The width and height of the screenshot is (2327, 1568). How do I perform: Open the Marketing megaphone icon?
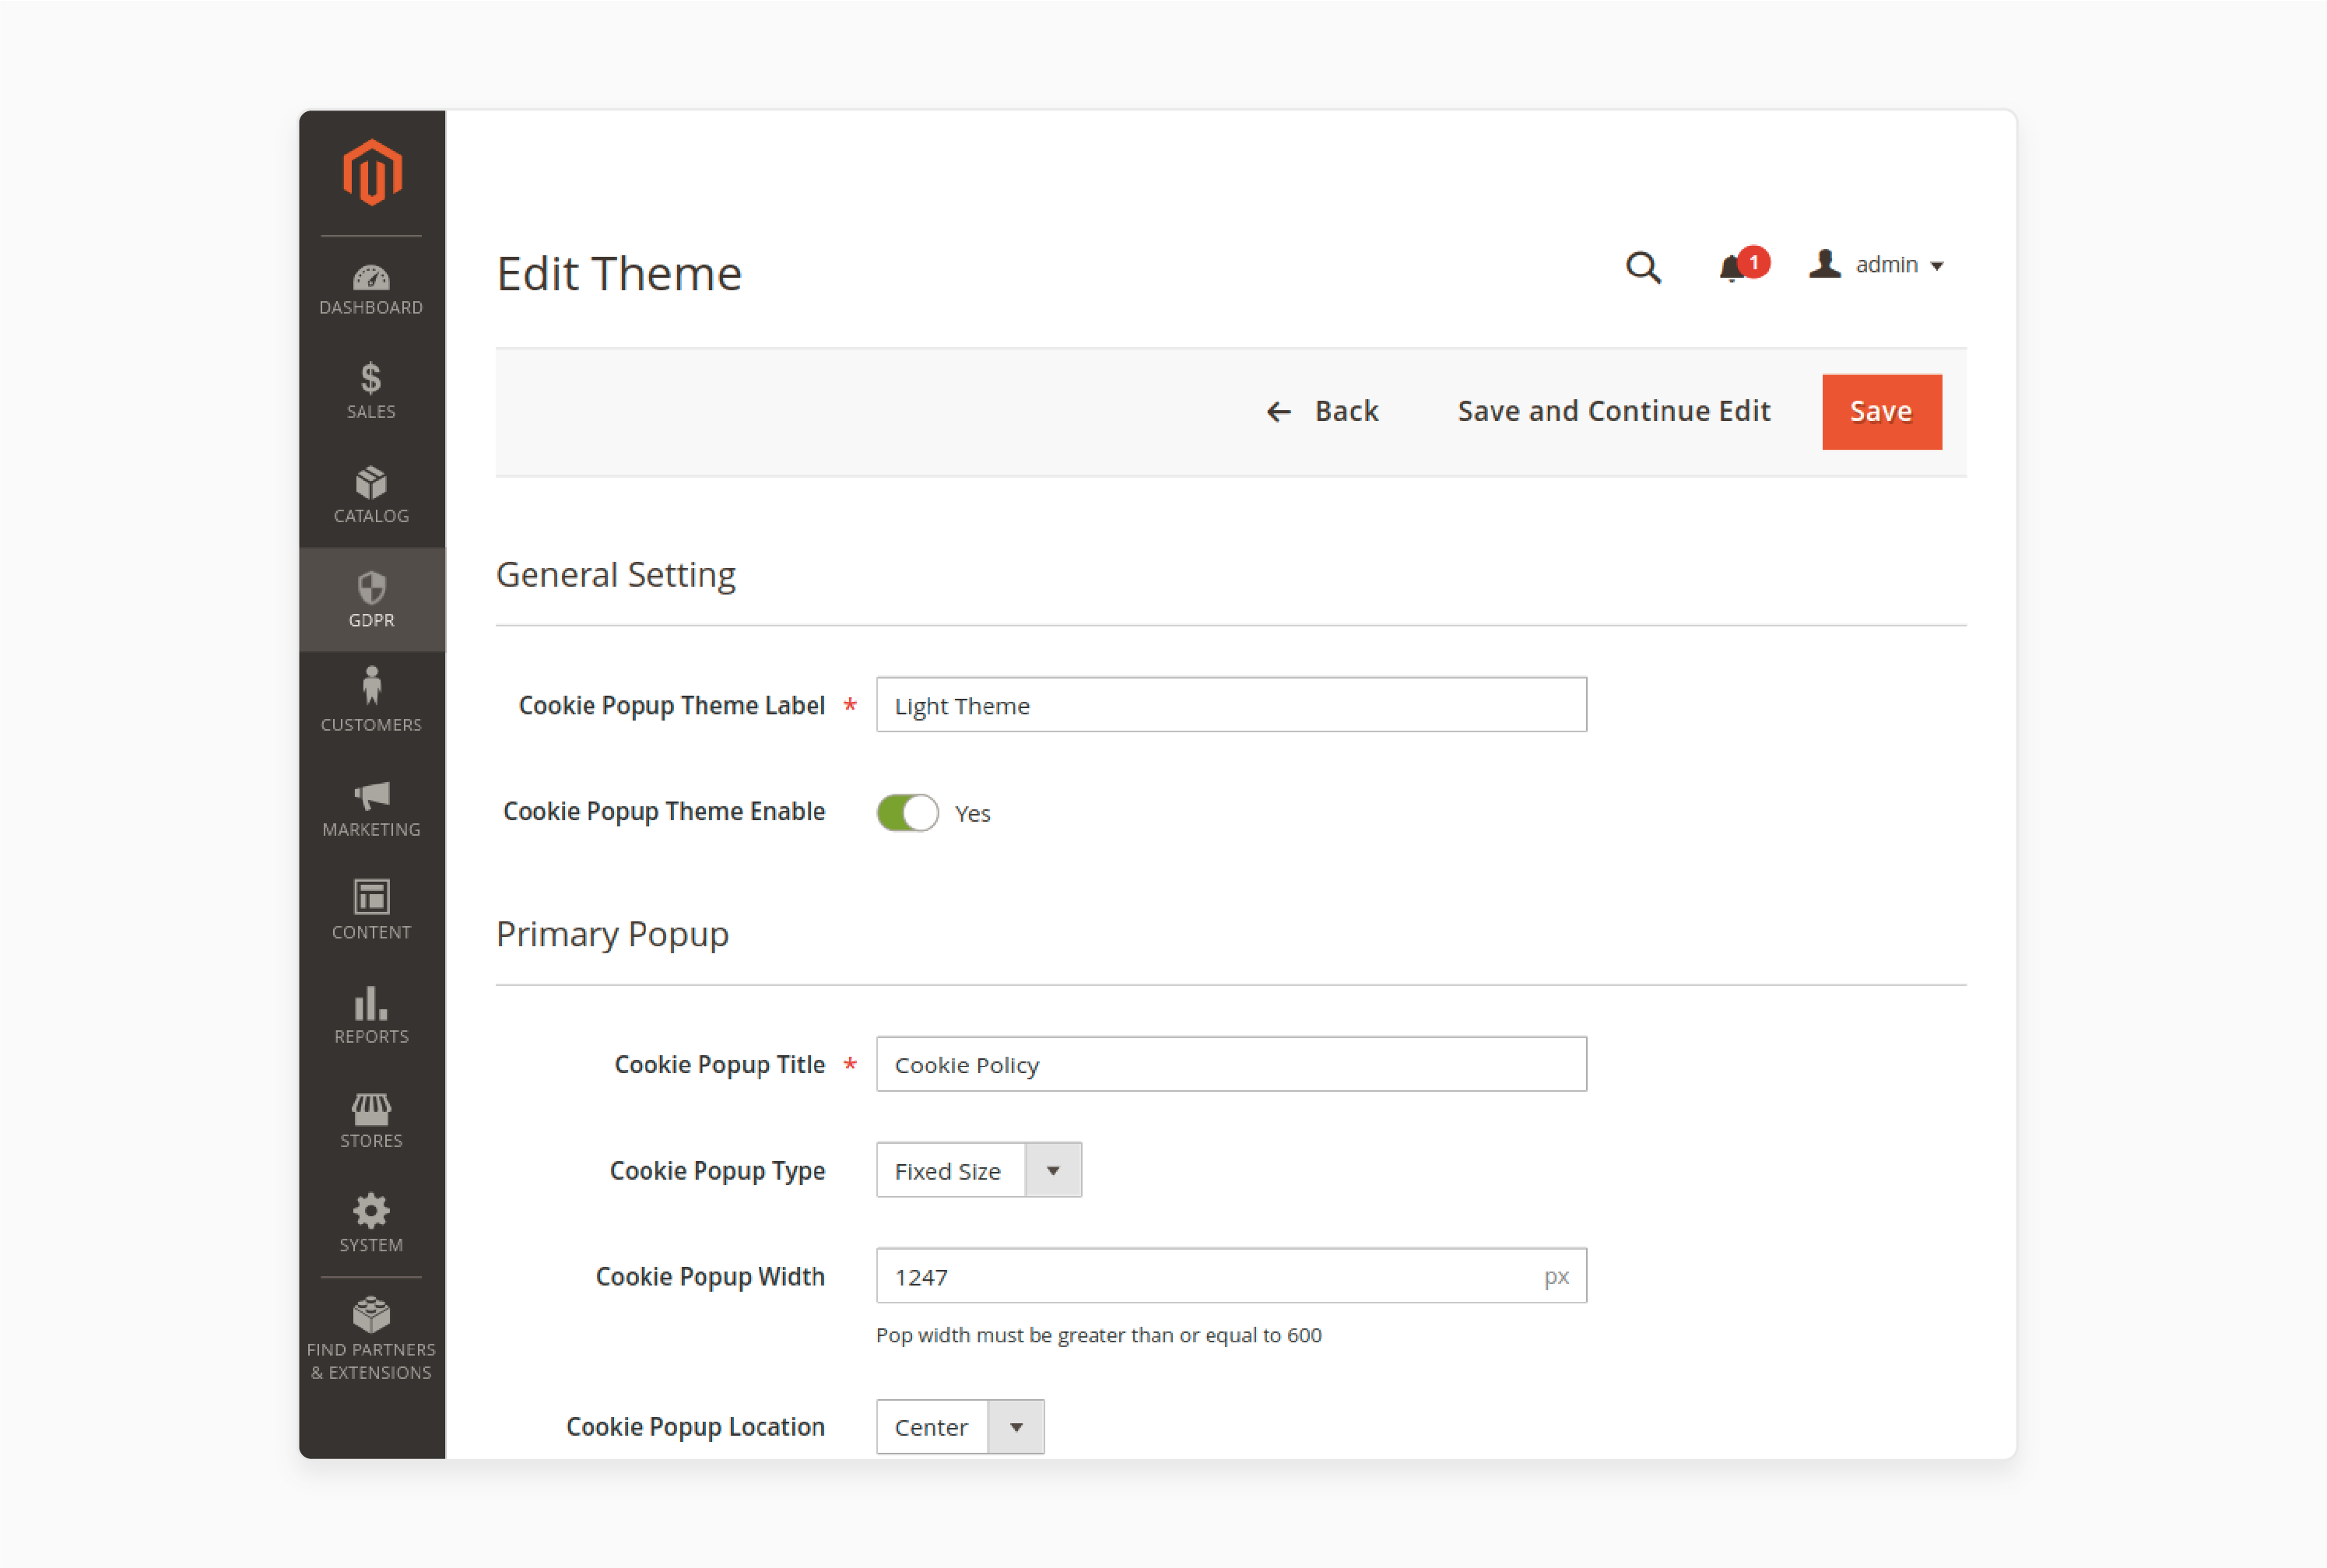pos(371,795)
